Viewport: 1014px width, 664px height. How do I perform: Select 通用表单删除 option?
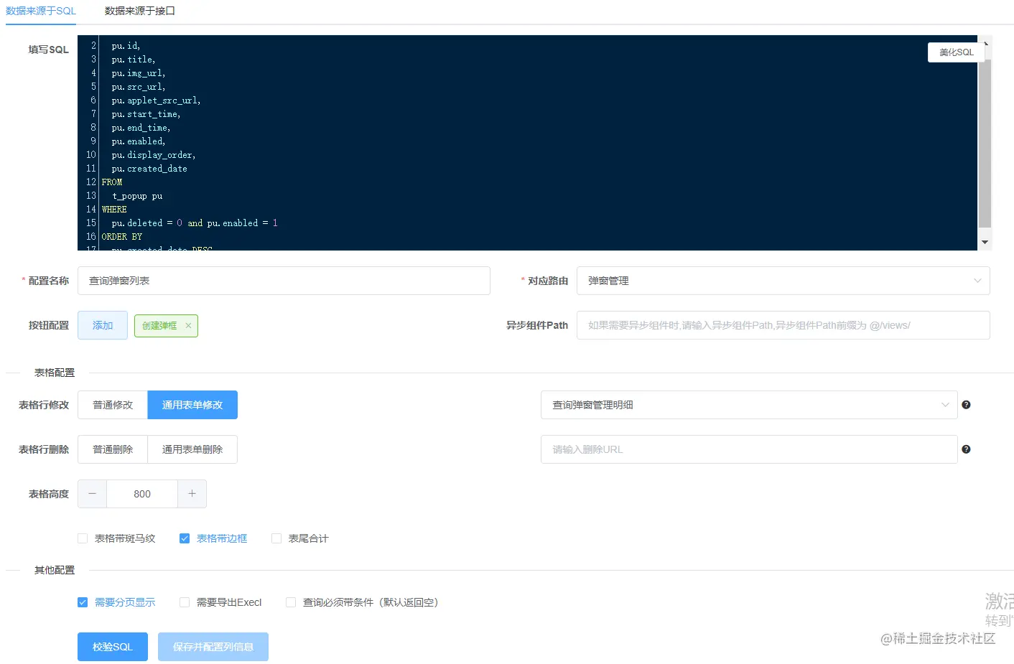pyautogui.click(x=192, y=449)
